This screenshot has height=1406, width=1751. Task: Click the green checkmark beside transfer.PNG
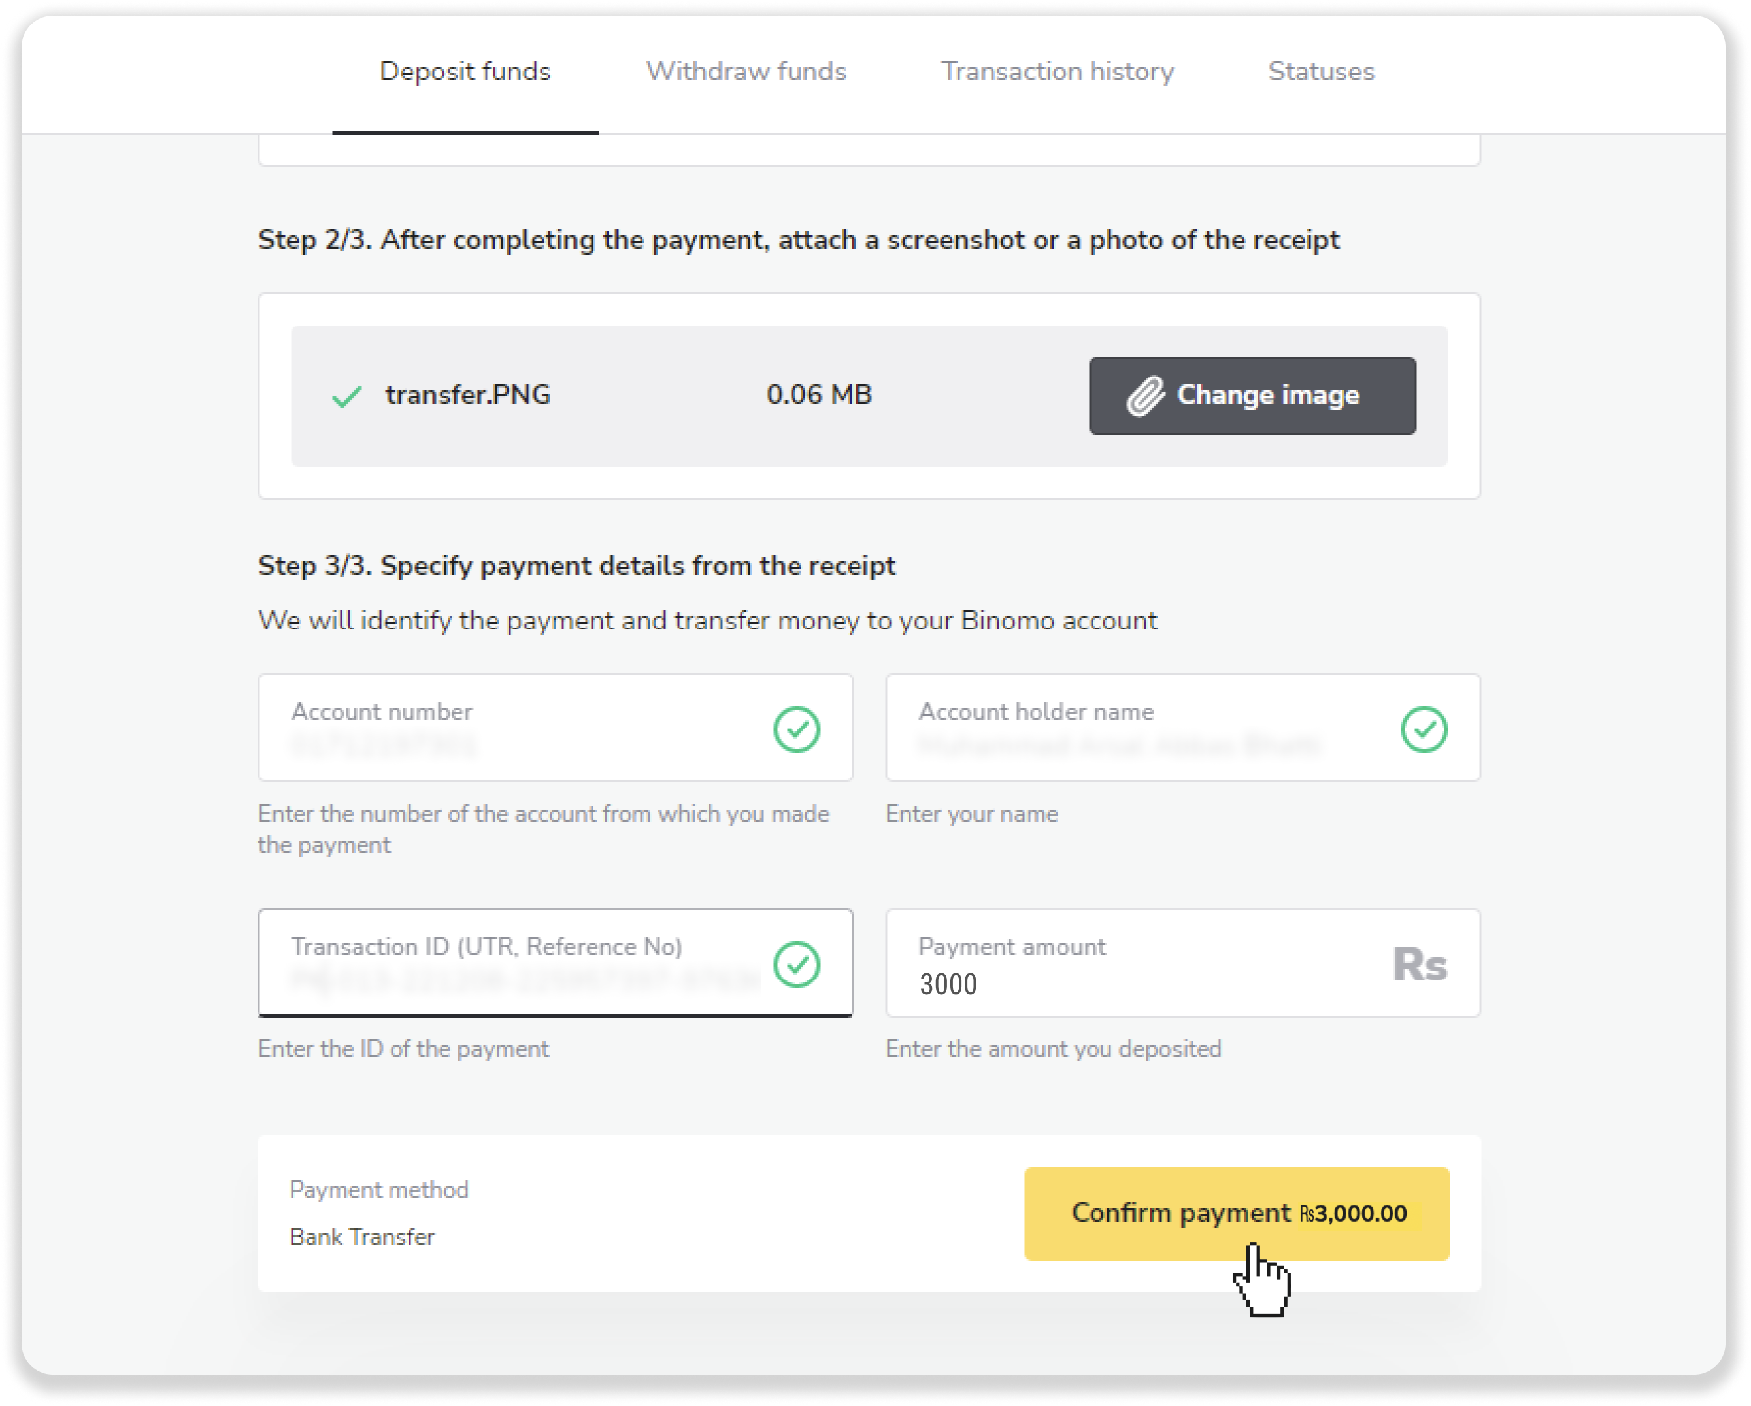pos(347,396)
